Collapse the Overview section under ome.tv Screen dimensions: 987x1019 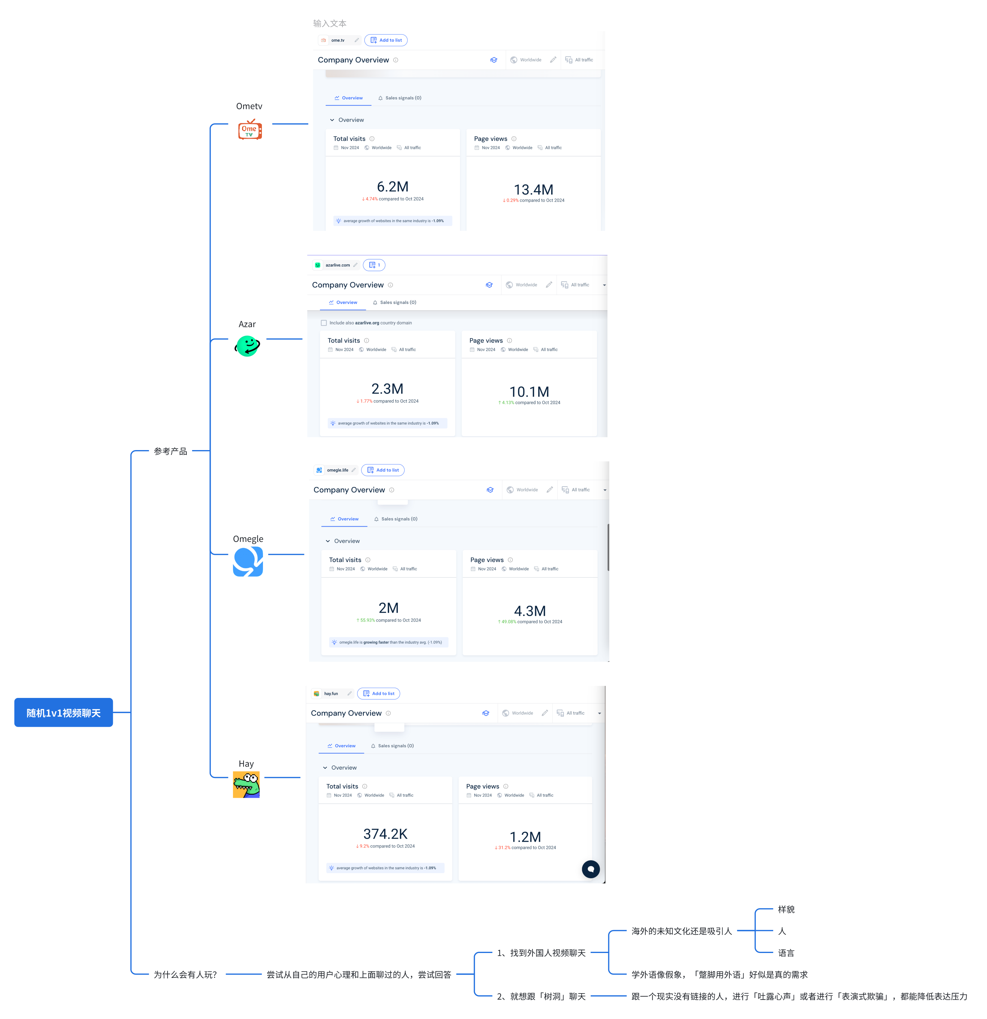[x=332, y=120]
